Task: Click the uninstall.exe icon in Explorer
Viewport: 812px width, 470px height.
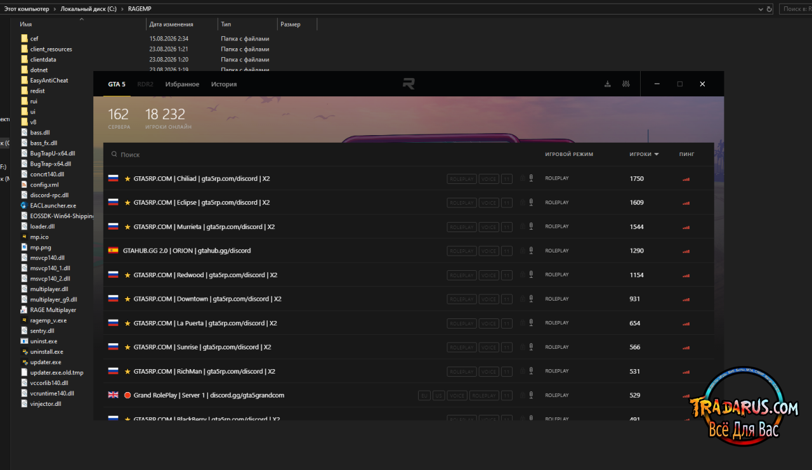Action: coord(24,351)
